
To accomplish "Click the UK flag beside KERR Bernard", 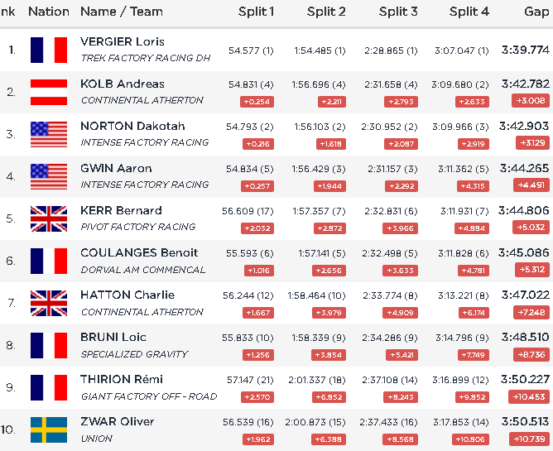I will (x=49, y=218).
